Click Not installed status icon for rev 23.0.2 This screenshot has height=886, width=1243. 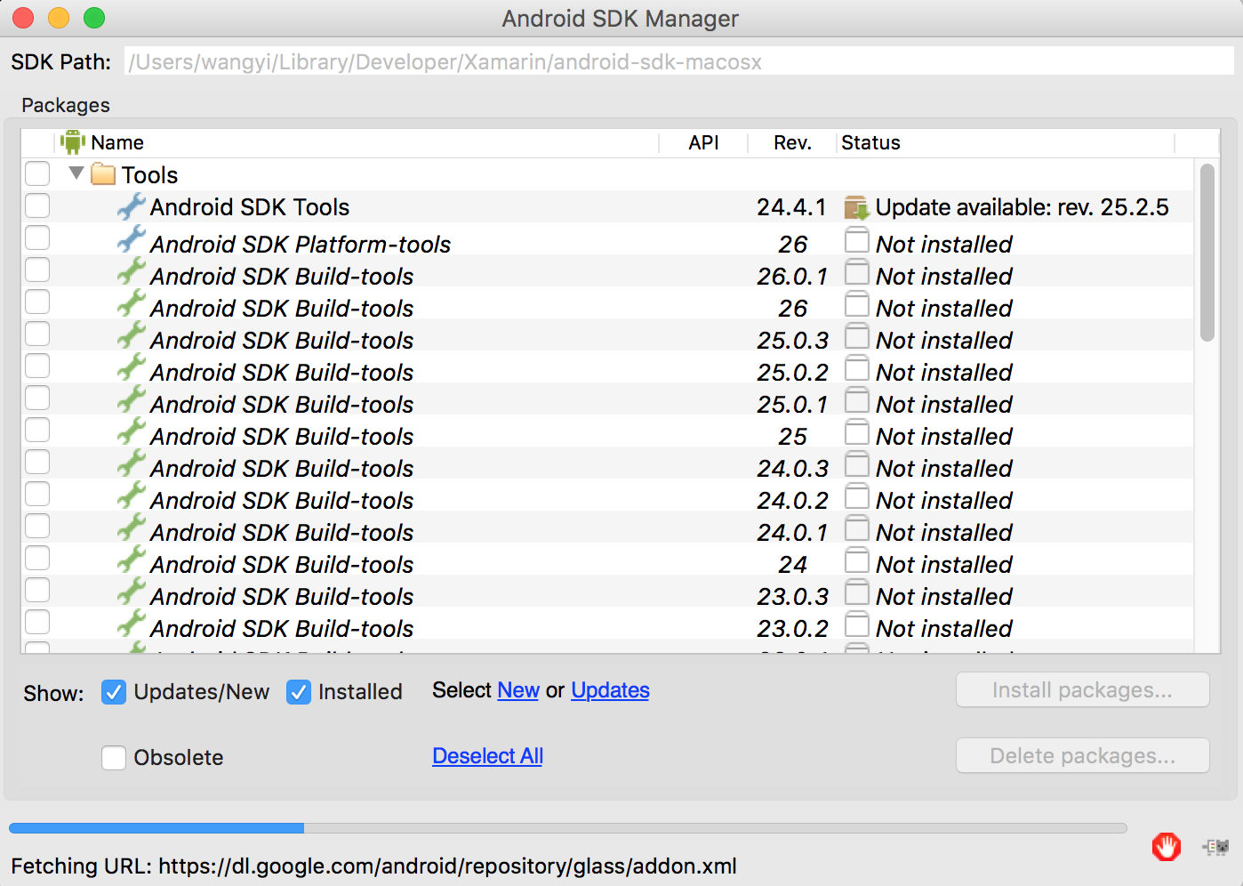click(857, 624)
